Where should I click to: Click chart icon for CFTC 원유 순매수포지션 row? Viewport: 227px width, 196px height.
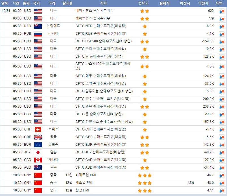(221, 107)
